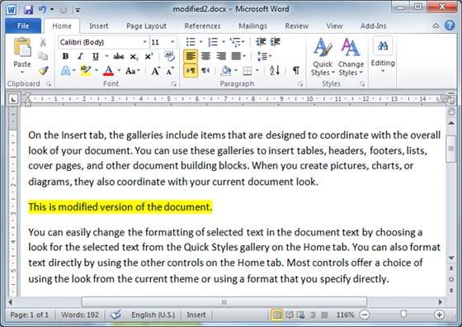Clear formatting with the eraser icon
Viewport: 462px width, 327px height.
[169, 56]
